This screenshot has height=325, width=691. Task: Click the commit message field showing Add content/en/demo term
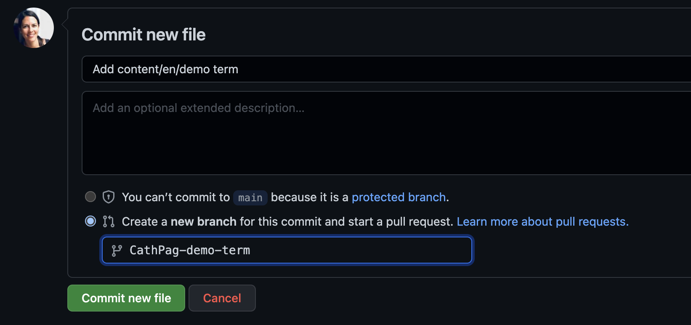click(295, 69)
